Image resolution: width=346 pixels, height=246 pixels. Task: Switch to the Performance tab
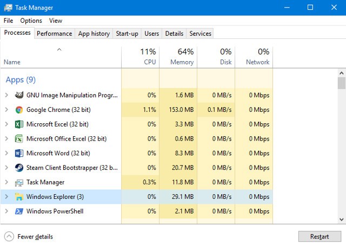[x=54, y=34]
